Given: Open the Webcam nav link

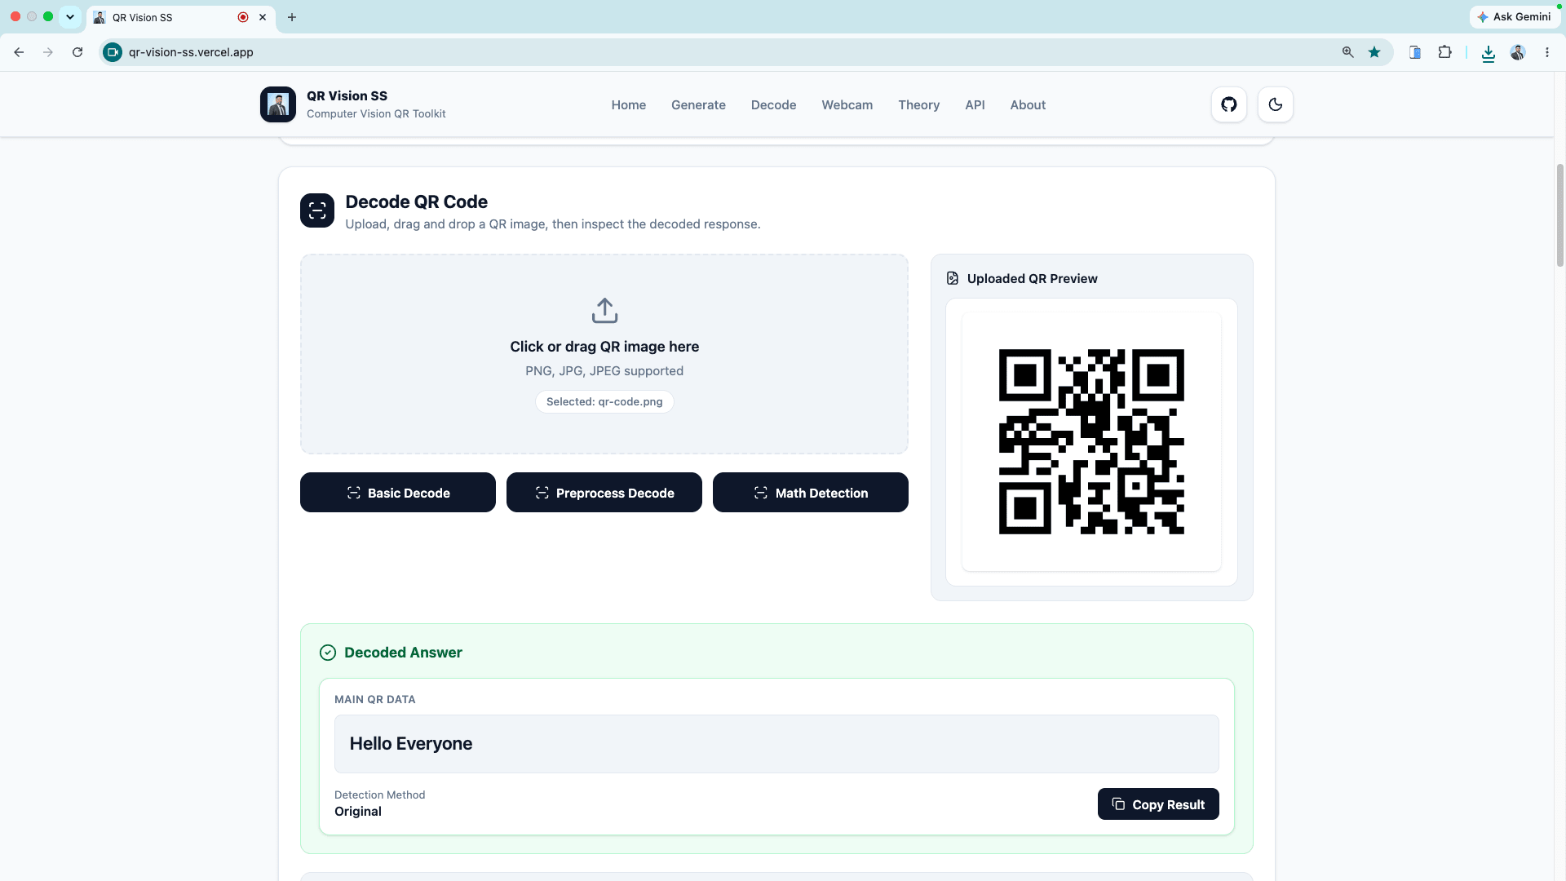Looking at the screenshot, I should click(847, 105).
